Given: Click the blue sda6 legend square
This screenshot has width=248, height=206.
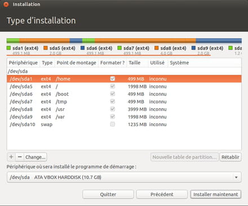Looking at the screenshot, I should [x=82, y=48].
